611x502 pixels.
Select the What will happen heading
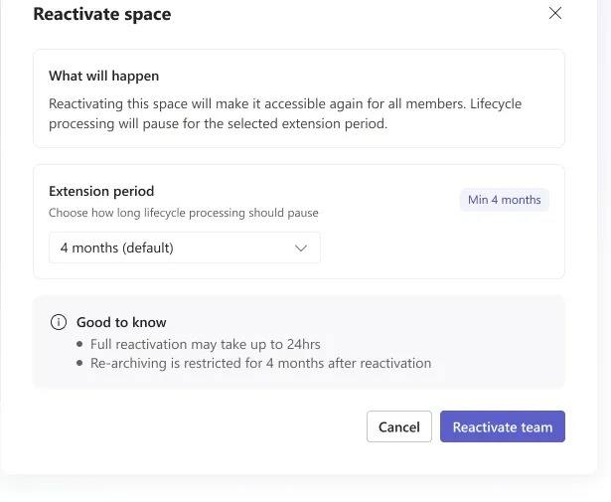point(103,76)
